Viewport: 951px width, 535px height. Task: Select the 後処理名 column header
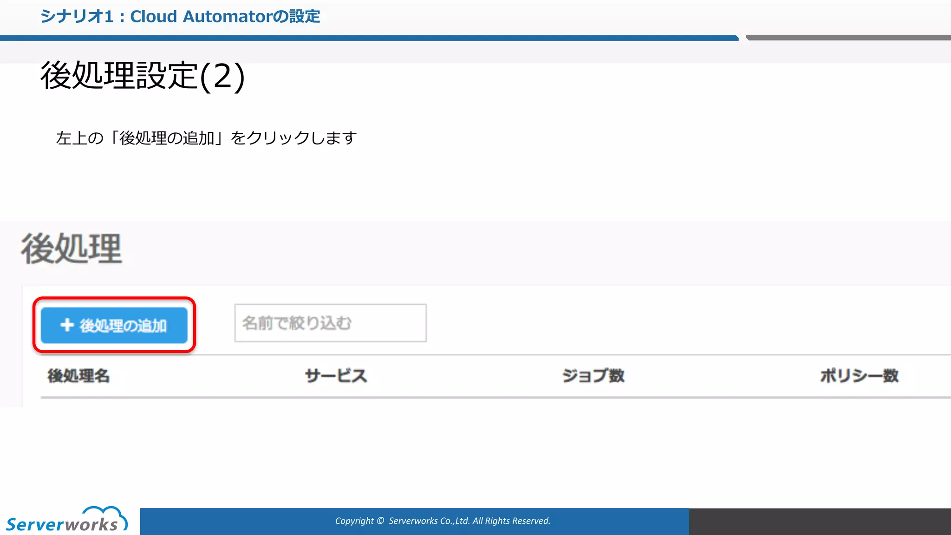point(78,376)
